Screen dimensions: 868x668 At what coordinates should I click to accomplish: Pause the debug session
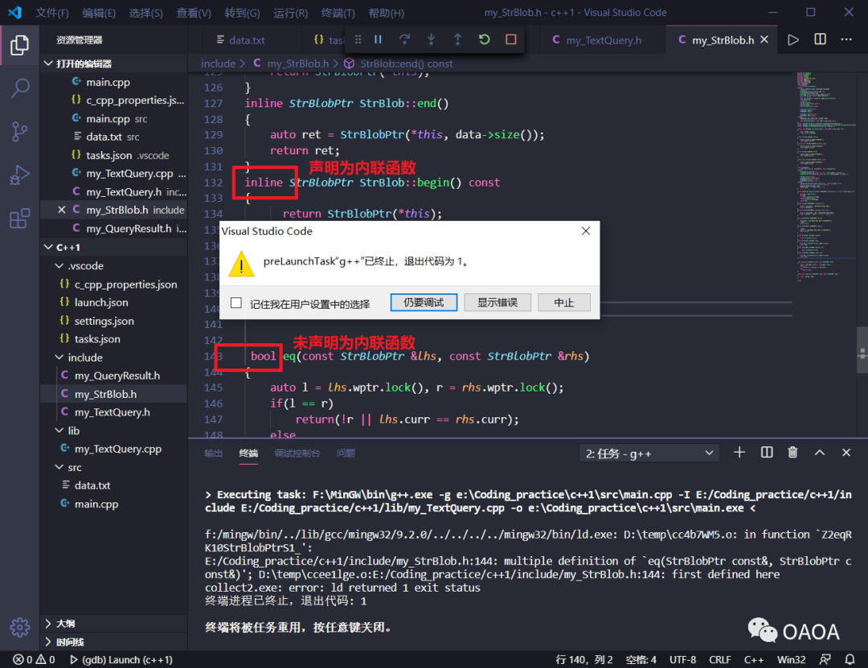[378, 39]
